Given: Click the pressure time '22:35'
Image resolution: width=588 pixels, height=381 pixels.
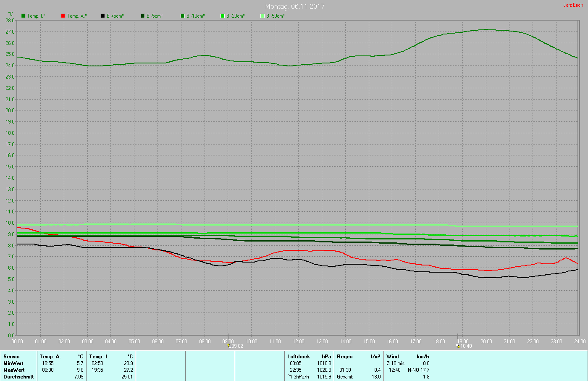Looking at the screenshot, I should (296, 370).
